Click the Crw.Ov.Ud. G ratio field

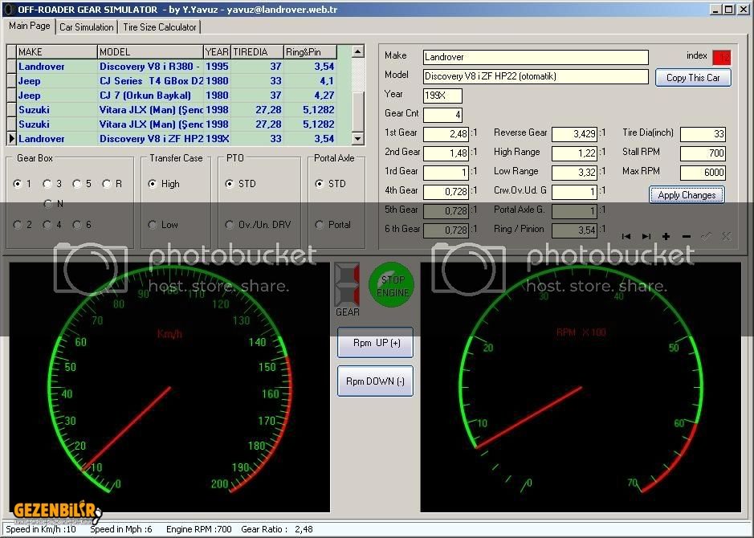[574, 192]
